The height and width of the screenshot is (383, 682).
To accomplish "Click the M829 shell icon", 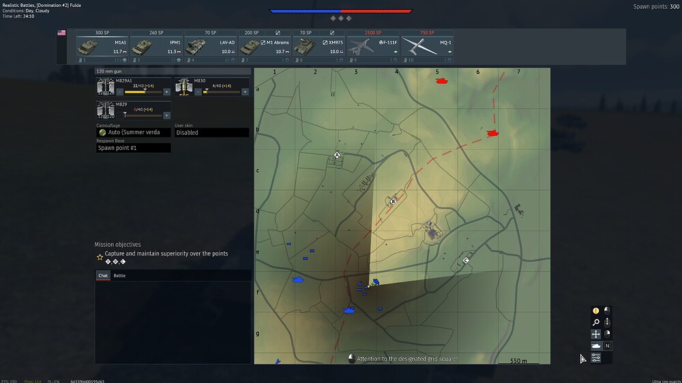I will [105, 110].
